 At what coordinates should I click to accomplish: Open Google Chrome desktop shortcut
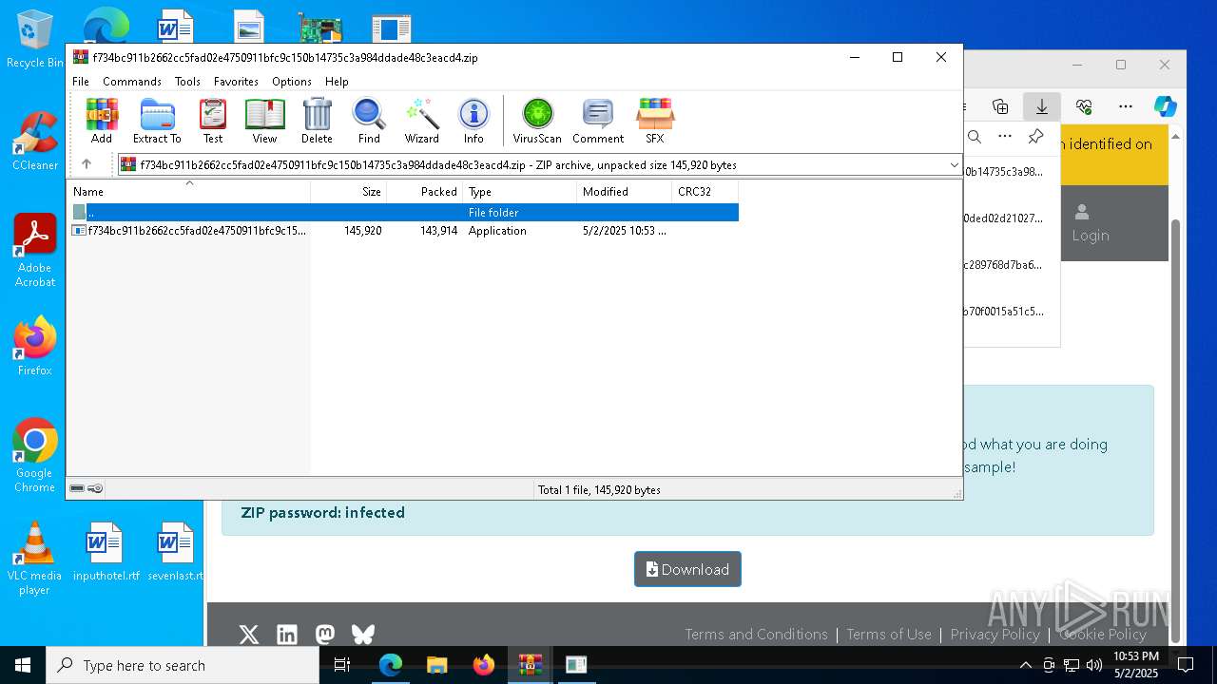point(34,456)
